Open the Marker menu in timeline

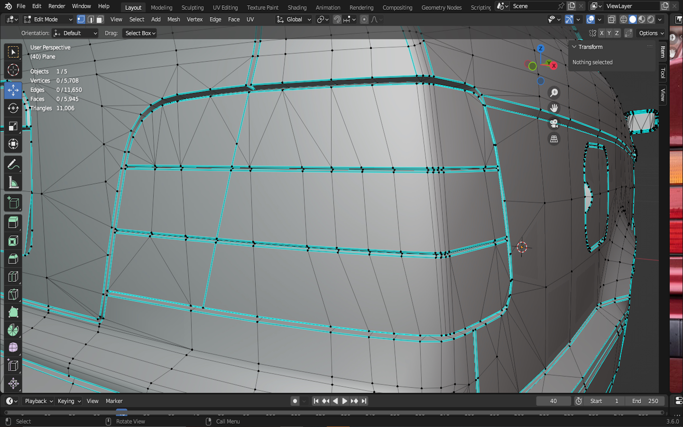pos(114,401)
